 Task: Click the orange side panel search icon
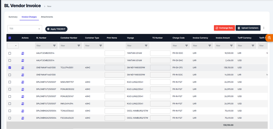click(269, 38)
